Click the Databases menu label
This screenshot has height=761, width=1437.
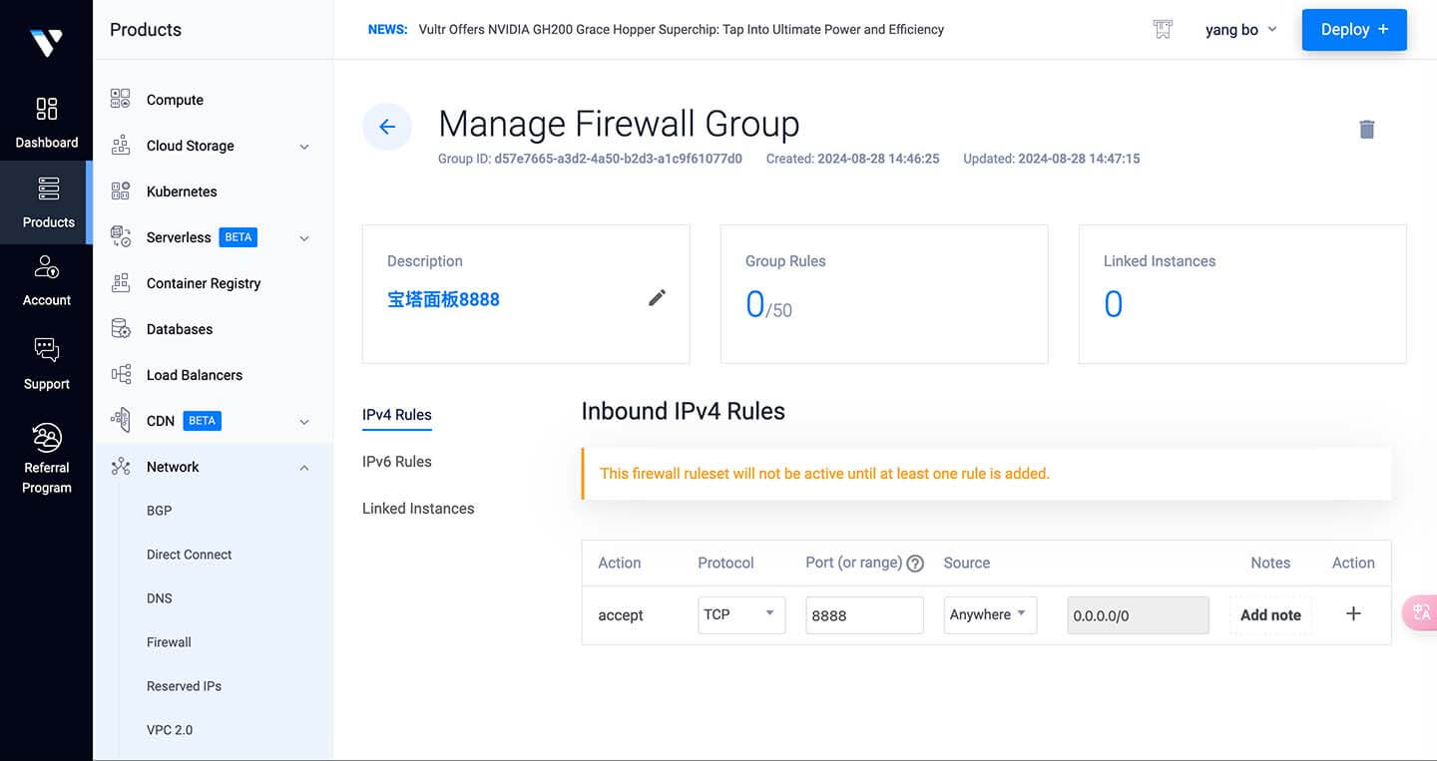[180, 329]
